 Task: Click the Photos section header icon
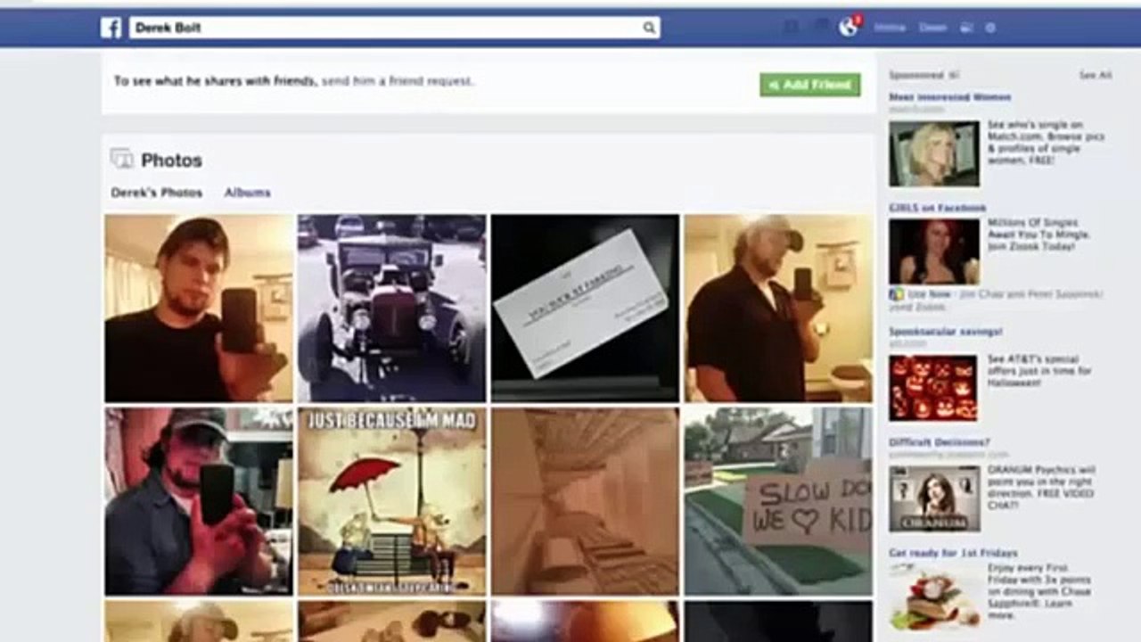pos(121,160)
